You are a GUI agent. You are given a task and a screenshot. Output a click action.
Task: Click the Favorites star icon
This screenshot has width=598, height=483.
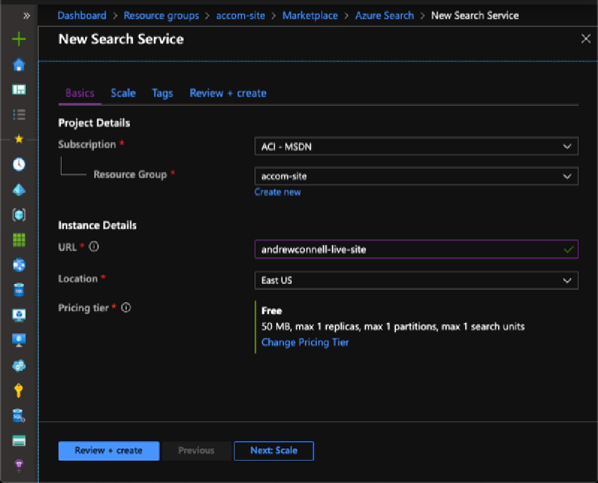coord(19,139)
